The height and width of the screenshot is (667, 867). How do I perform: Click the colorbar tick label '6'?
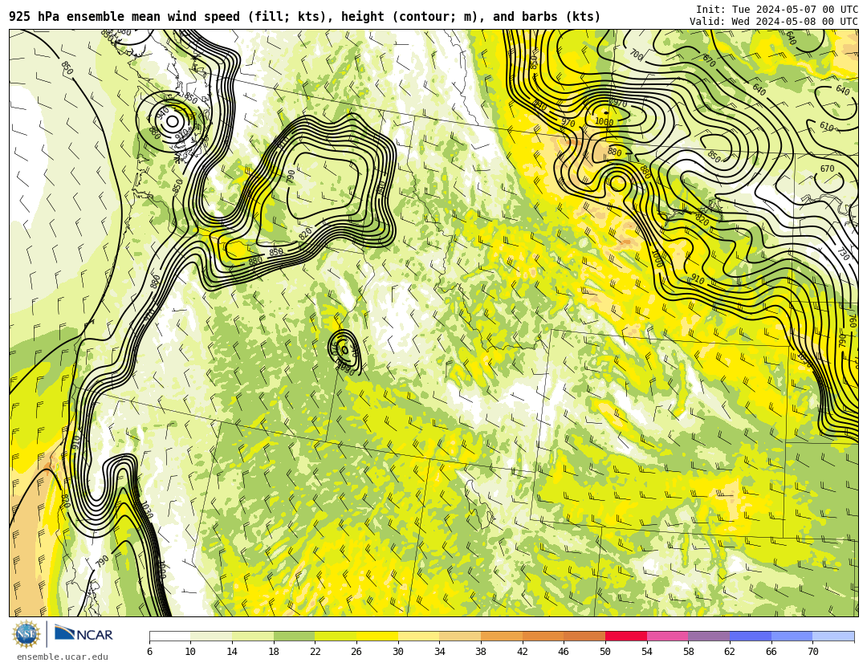150,652
